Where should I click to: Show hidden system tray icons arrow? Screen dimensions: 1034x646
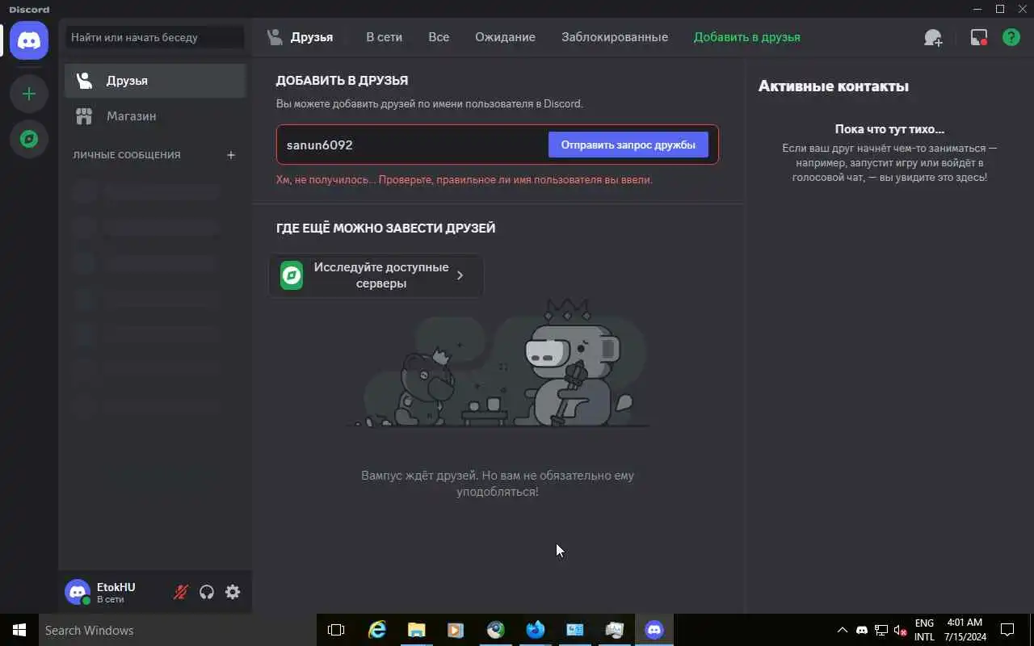pyautogui.click(x=842, y=630)
